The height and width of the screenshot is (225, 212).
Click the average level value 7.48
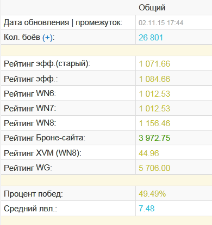(x=147, y=209)
